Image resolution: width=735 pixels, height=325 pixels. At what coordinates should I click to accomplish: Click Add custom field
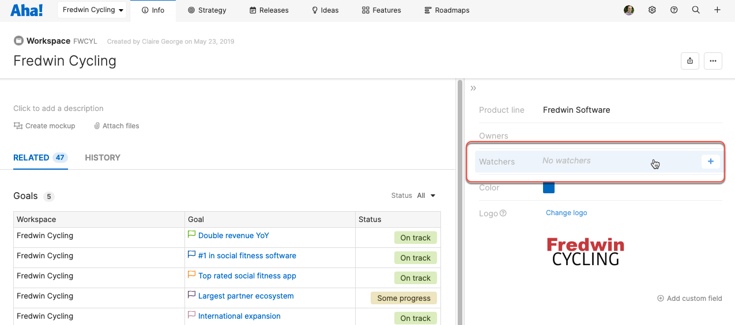click(689, 299)
